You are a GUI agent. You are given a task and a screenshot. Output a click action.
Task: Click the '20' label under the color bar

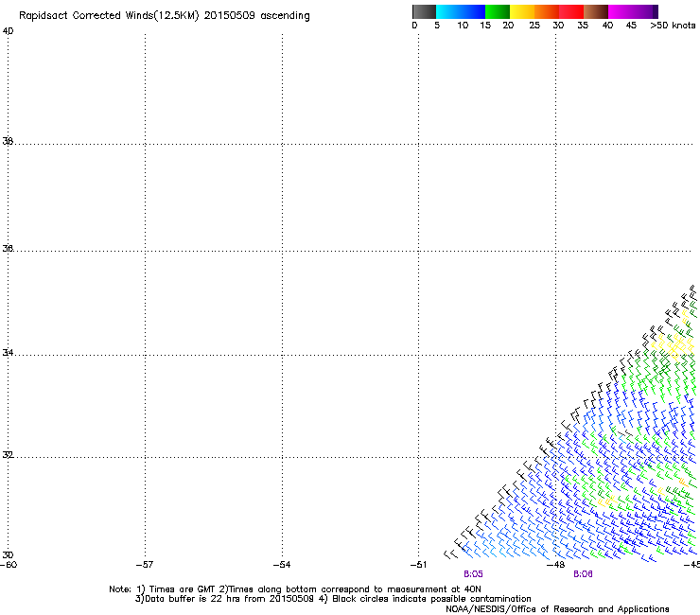pos(508,26)
